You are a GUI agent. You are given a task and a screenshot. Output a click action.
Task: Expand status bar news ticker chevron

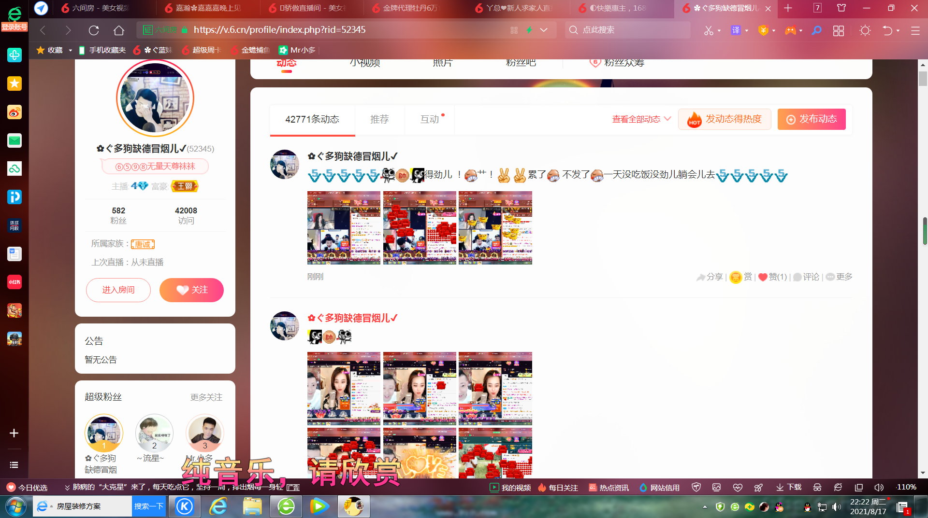pyautogui.click(x=67, y=488)
